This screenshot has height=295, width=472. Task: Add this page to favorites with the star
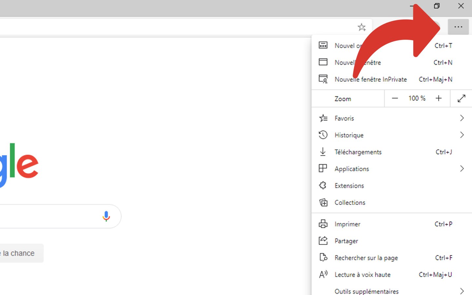coord(362,27)
